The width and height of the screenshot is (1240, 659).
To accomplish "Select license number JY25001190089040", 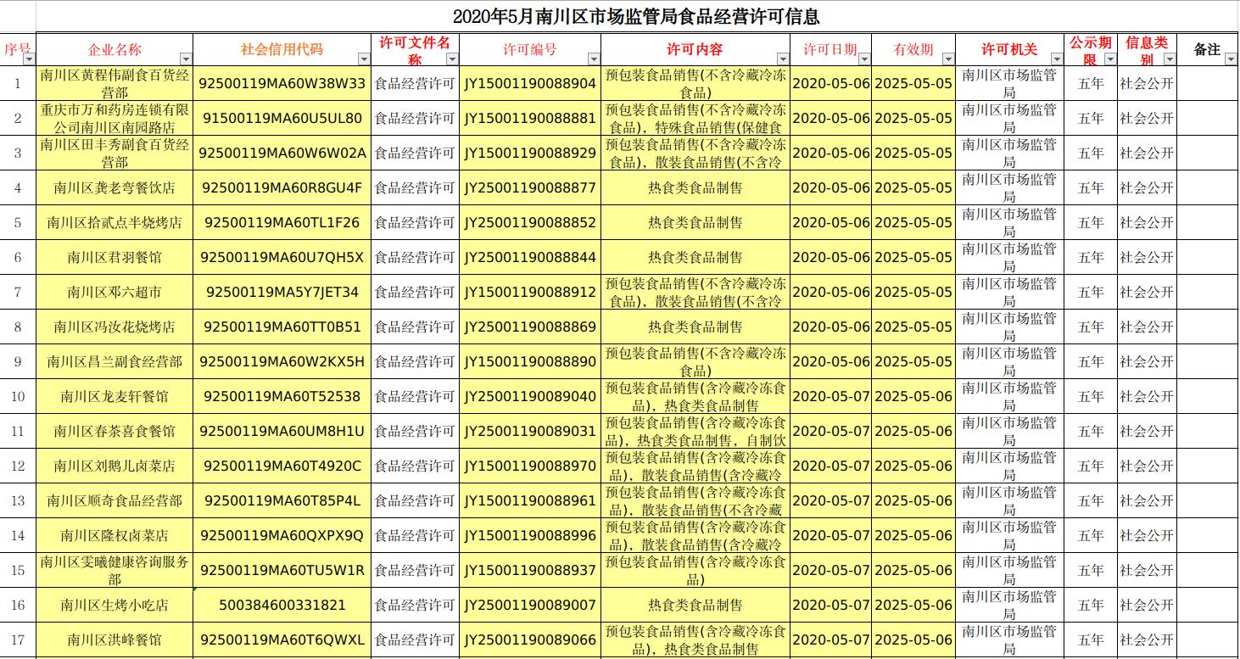I will click(x=530, y=396).
